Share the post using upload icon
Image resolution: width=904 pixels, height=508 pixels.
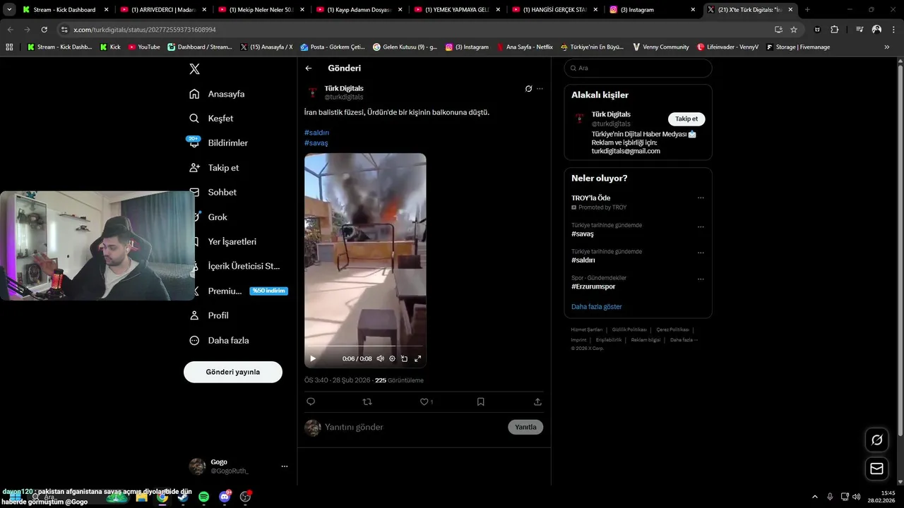point(537,401)
